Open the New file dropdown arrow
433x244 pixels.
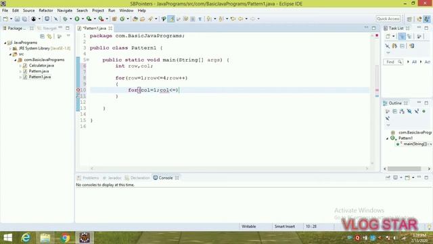[x=11, y=19]
